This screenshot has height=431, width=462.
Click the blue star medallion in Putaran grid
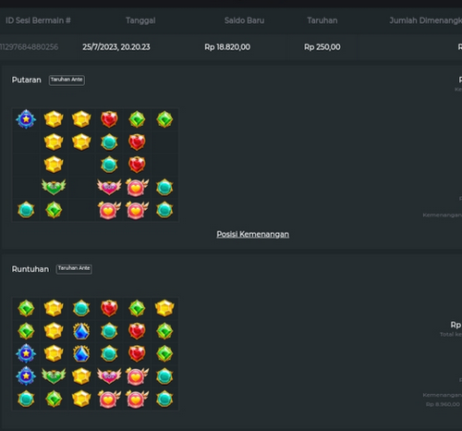pyautogui.click(x=26, y=119)
